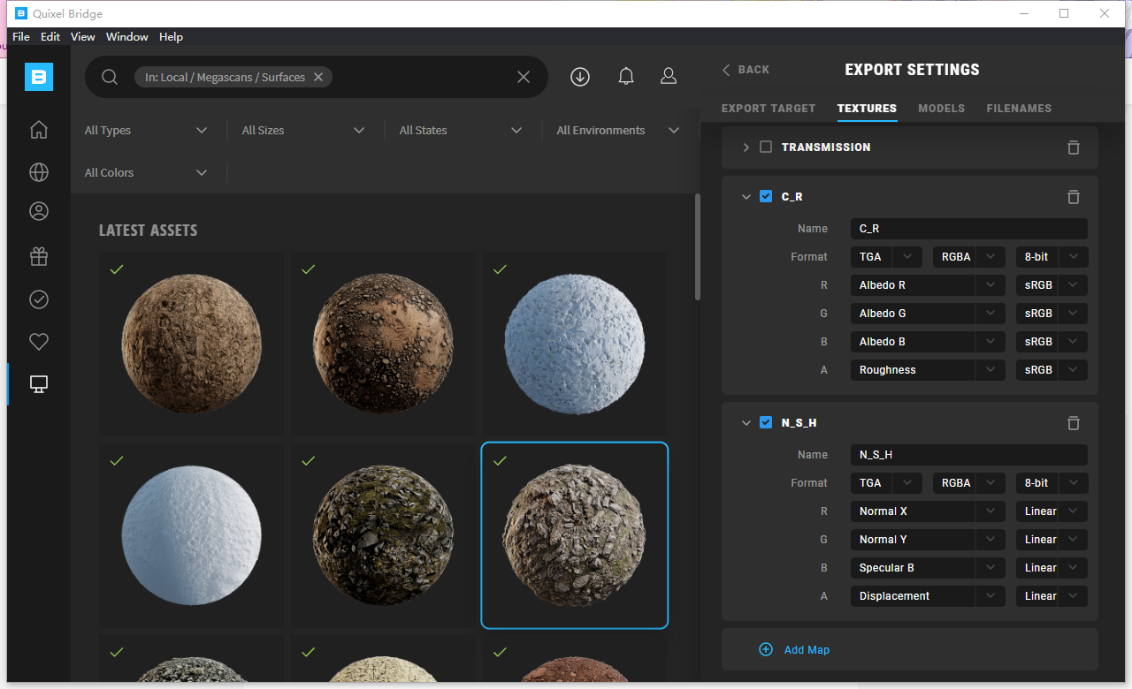Open the notifications bell icon
Image resolution: width=1132 pixels, height=689 pixels.
(x=626, y=77)
